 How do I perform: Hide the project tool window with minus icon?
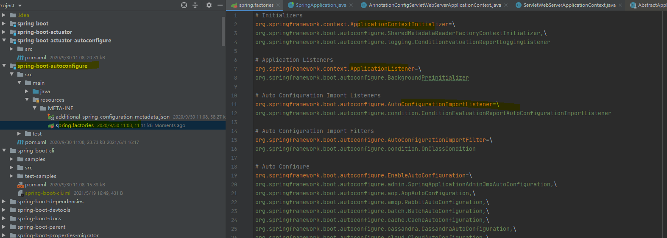220,5
